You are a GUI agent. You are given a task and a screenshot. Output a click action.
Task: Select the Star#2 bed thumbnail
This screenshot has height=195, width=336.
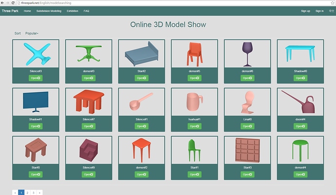(x=142, y=54)
